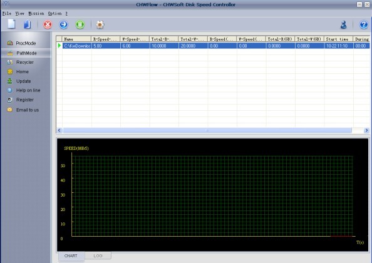This screenshot has width=372, height=263.
Task: Open the View menu
Action: (19, 14)
